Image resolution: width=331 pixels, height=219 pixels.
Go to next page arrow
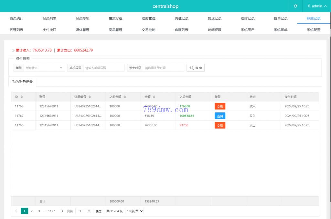[x=62, y=211]
